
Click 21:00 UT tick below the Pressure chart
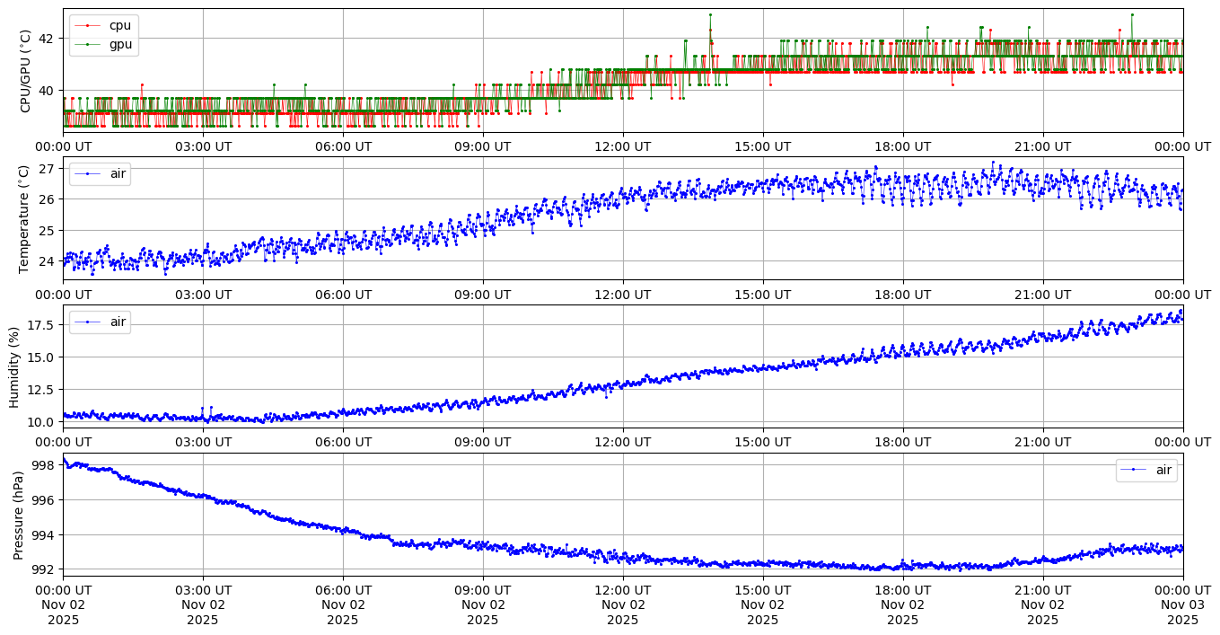pos(1042,589)
